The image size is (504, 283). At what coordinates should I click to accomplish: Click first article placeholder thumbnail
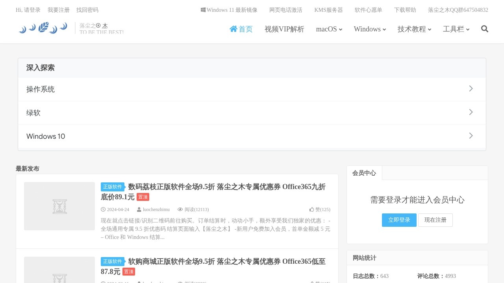(59, 206)
